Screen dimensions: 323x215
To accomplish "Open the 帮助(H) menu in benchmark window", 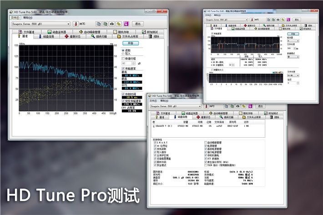I will 28,18.
